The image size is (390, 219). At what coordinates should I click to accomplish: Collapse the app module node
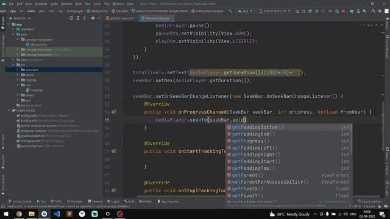click(9, 24)
